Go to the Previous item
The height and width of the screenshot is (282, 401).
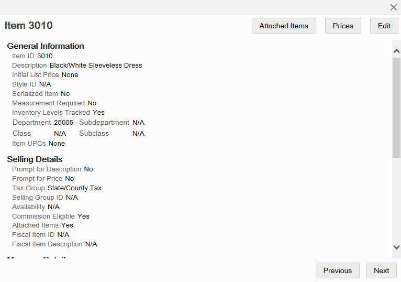pyautogui.click(x=337, y=270)
